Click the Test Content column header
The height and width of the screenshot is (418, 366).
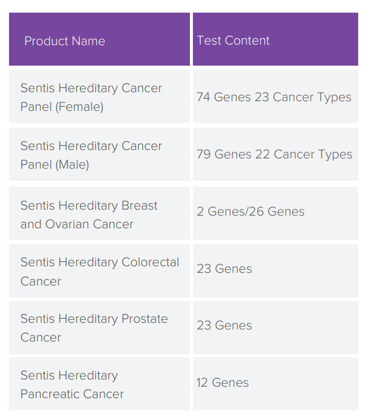[275, 39]
